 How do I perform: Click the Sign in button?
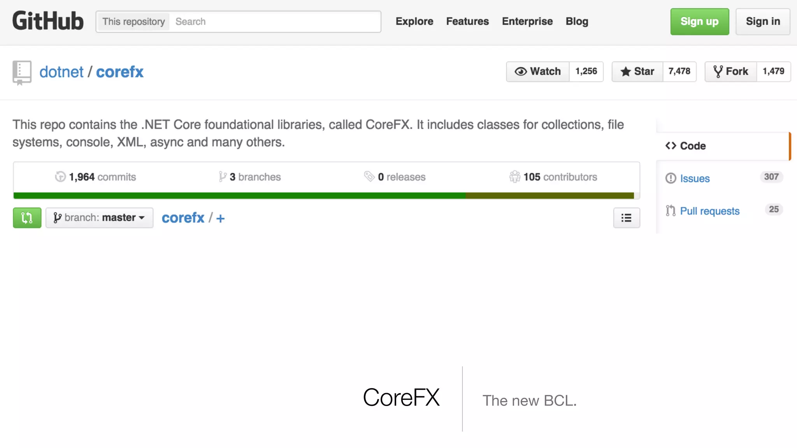(763, 22)
